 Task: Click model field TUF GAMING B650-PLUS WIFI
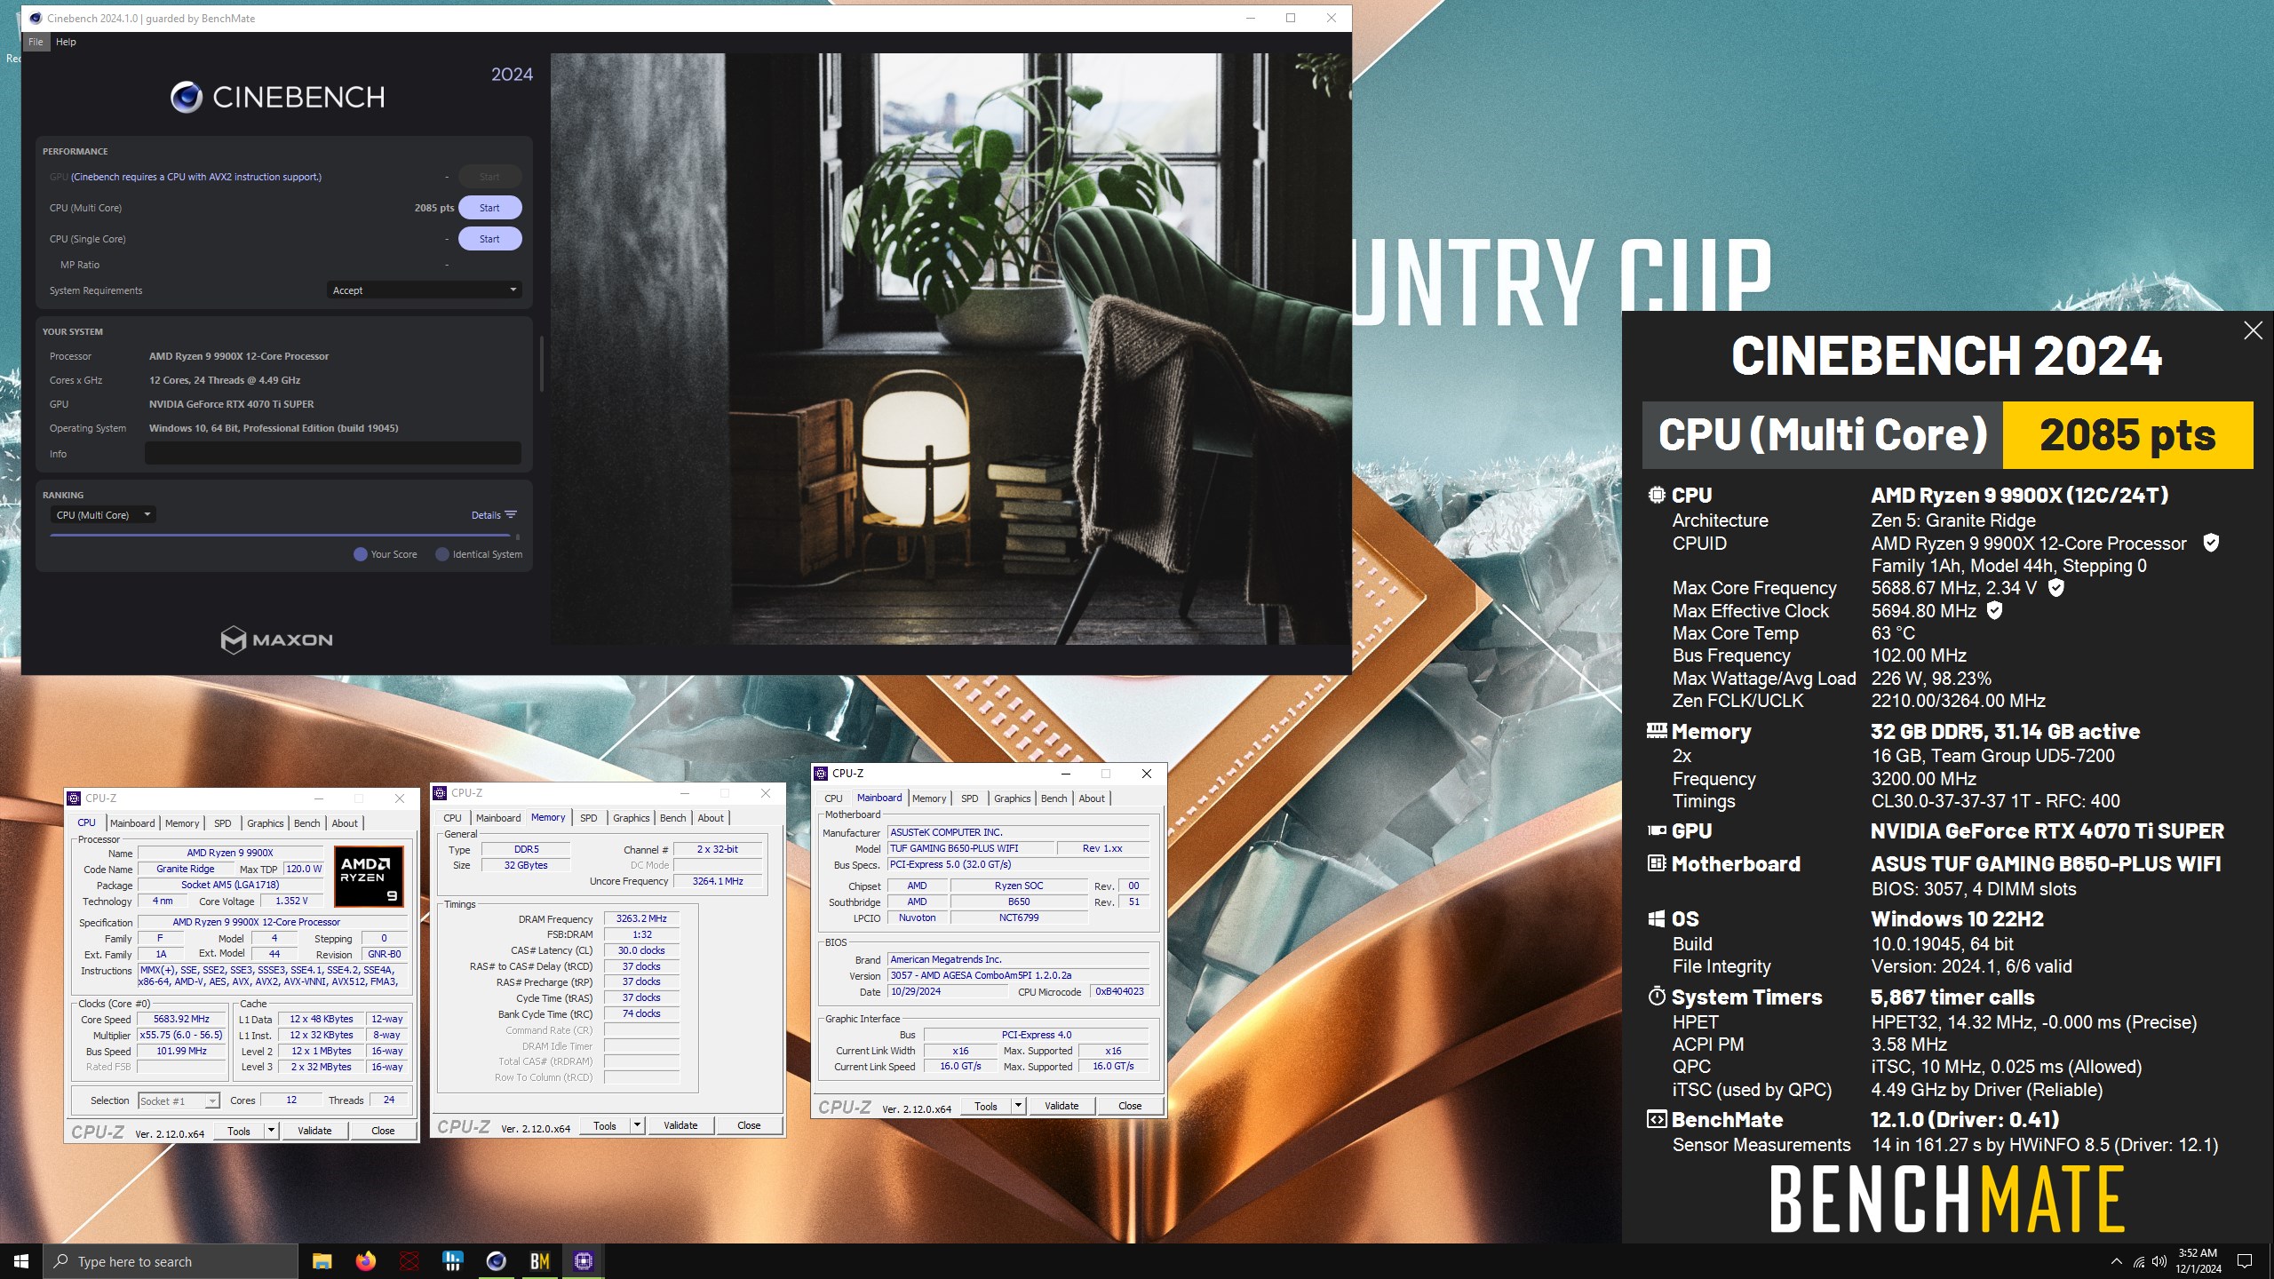coord(970,848)
